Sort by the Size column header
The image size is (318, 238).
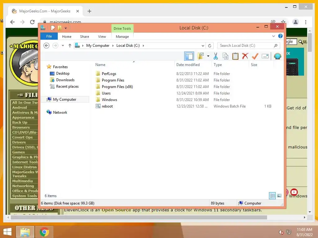point(261,64)
